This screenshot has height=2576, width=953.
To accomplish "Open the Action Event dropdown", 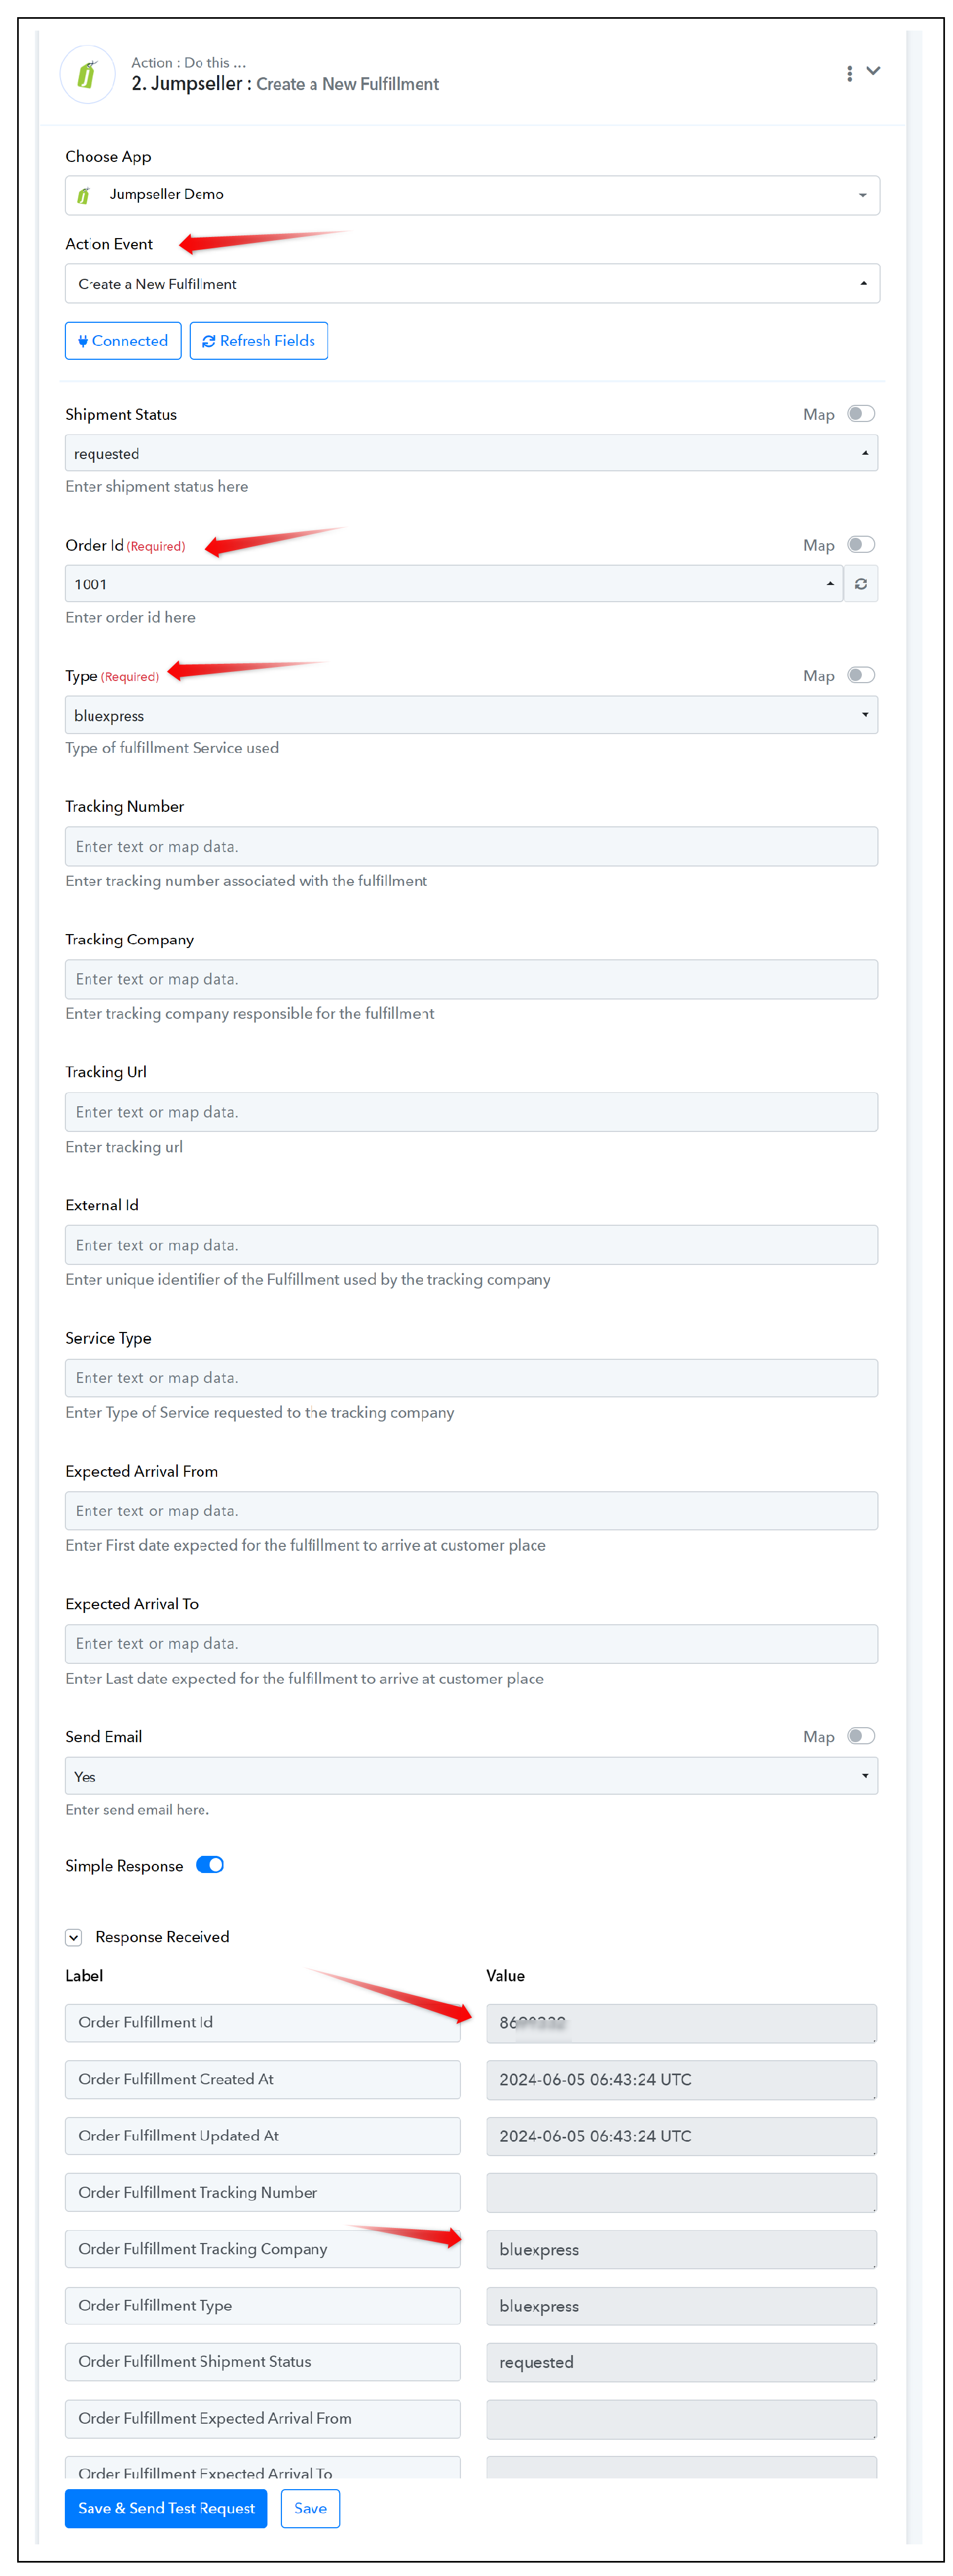I will point(472,284).
